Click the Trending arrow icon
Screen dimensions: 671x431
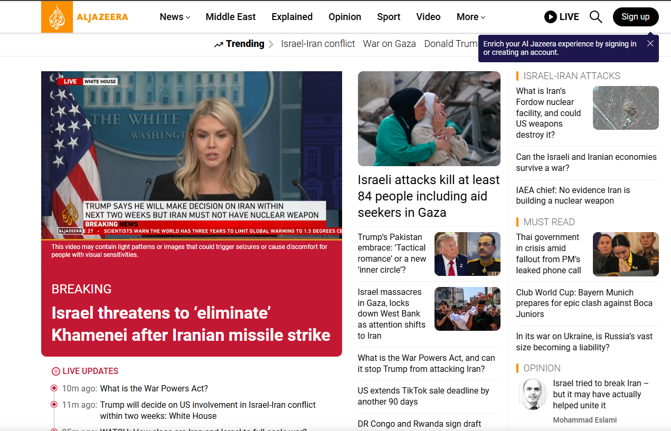pyautogui.click(x=219, y=44)
